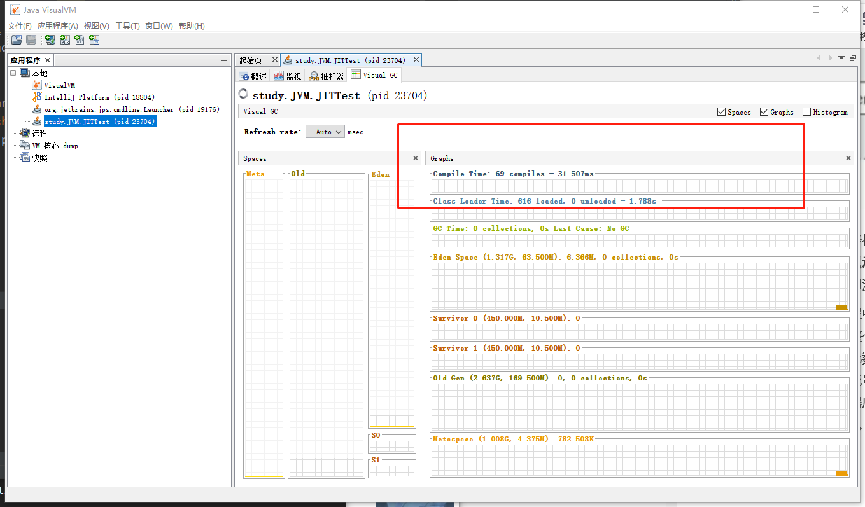Viewport: 865px width, 507px height.
Task: Select the study.JVM.JITTest document tab
Action: coord(350,60)
